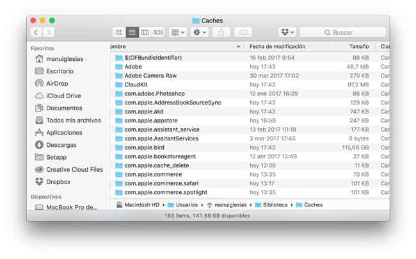This screenshot has height=259, width=416.
Task: Click manuiglesias in the path bar
Action: pyautogui.click(x=227, y=205)
